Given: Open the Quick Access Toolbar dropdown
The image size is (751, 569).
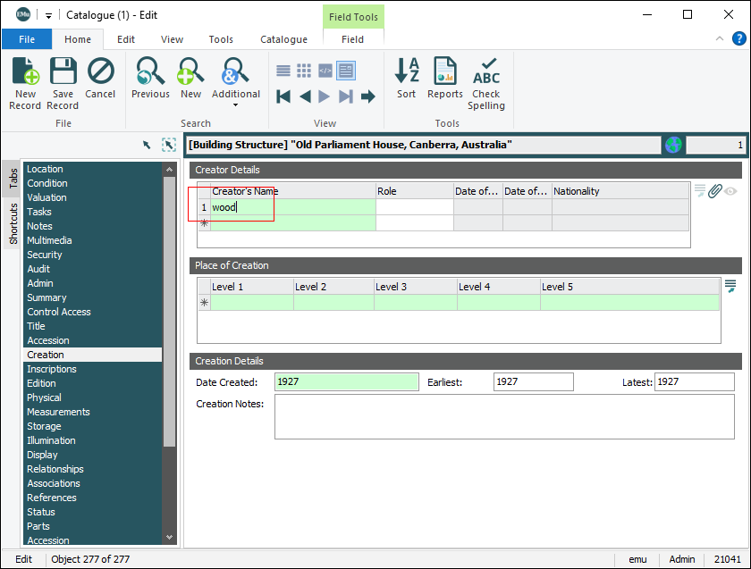Looking at the screenshot, I should click(48, 14).
